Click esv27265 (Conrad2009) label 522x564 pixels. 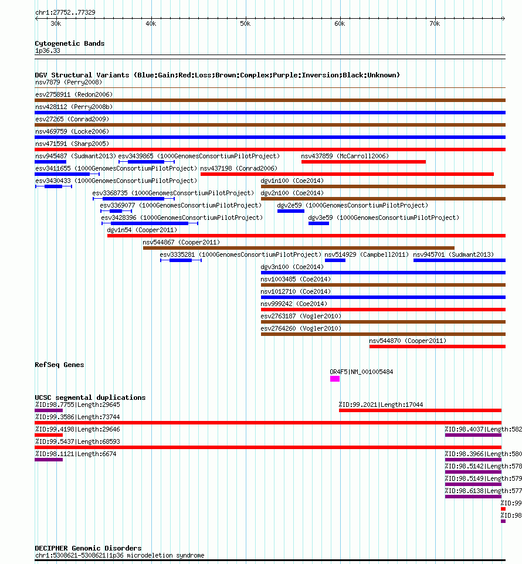tap(72, 119)
